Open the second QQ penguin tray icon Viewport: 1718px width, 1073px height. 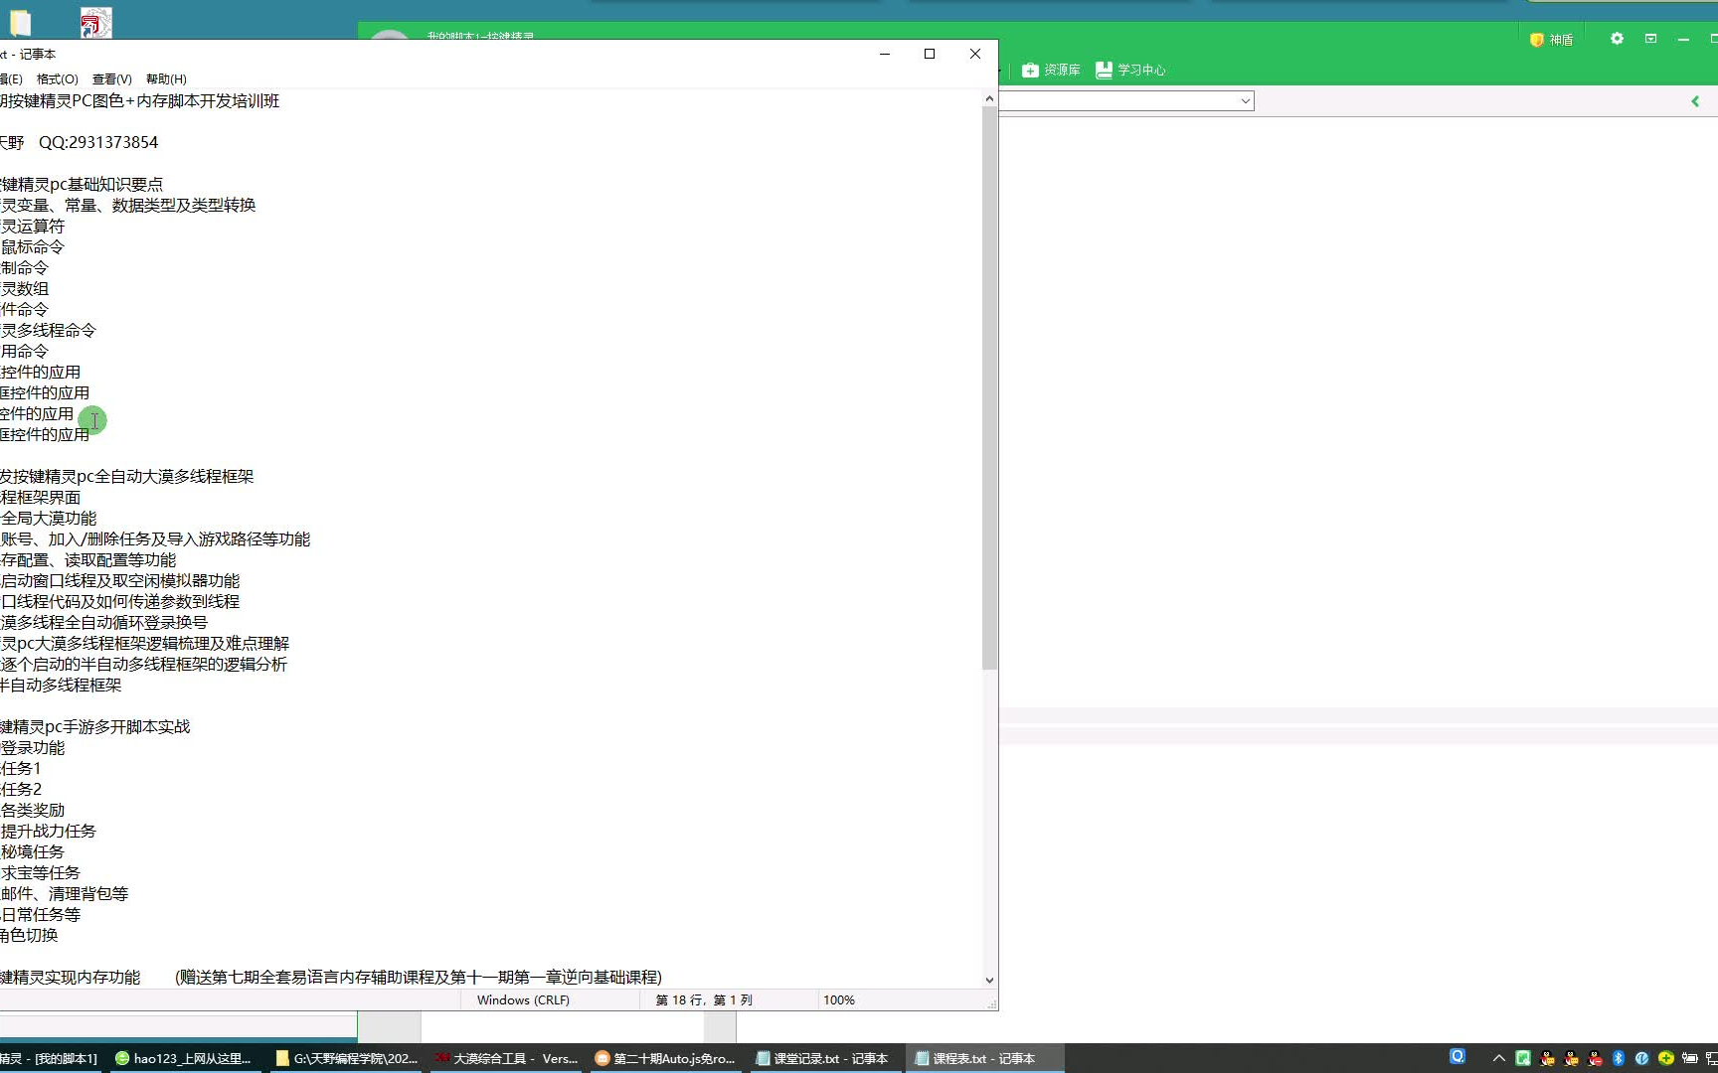coord(1571,1058)
